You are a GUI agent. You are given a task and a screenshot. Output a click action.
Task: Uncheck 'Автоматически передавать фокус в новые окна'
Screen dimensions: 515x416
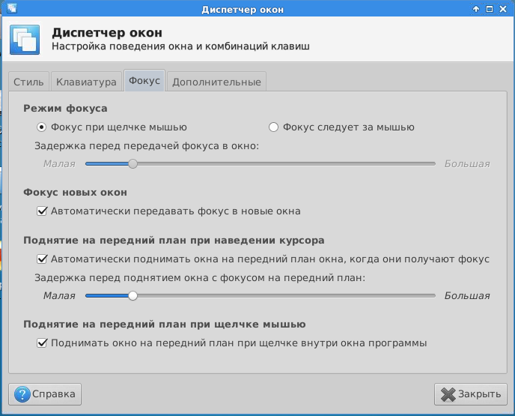coord(42,211)
